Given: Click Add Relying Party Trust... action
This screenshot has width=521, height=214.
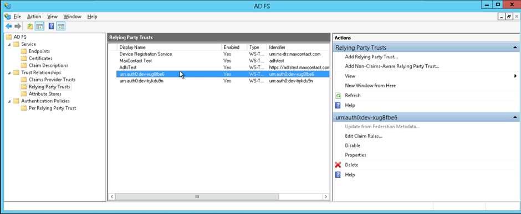Looking at the screenshot, I should (x=371, y=56).
